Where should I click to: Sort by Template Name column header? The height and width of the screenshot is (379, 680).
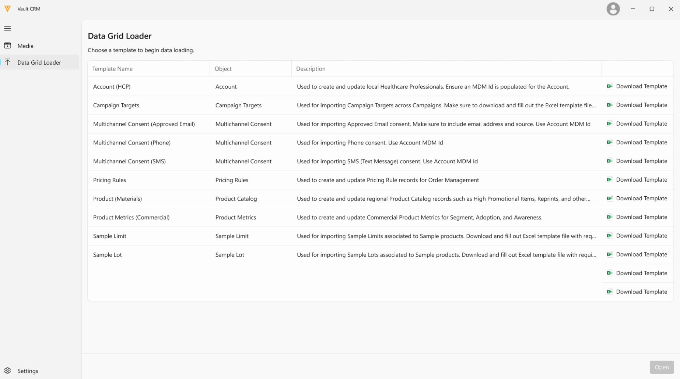pyautogui.click(x=112, y=69)
